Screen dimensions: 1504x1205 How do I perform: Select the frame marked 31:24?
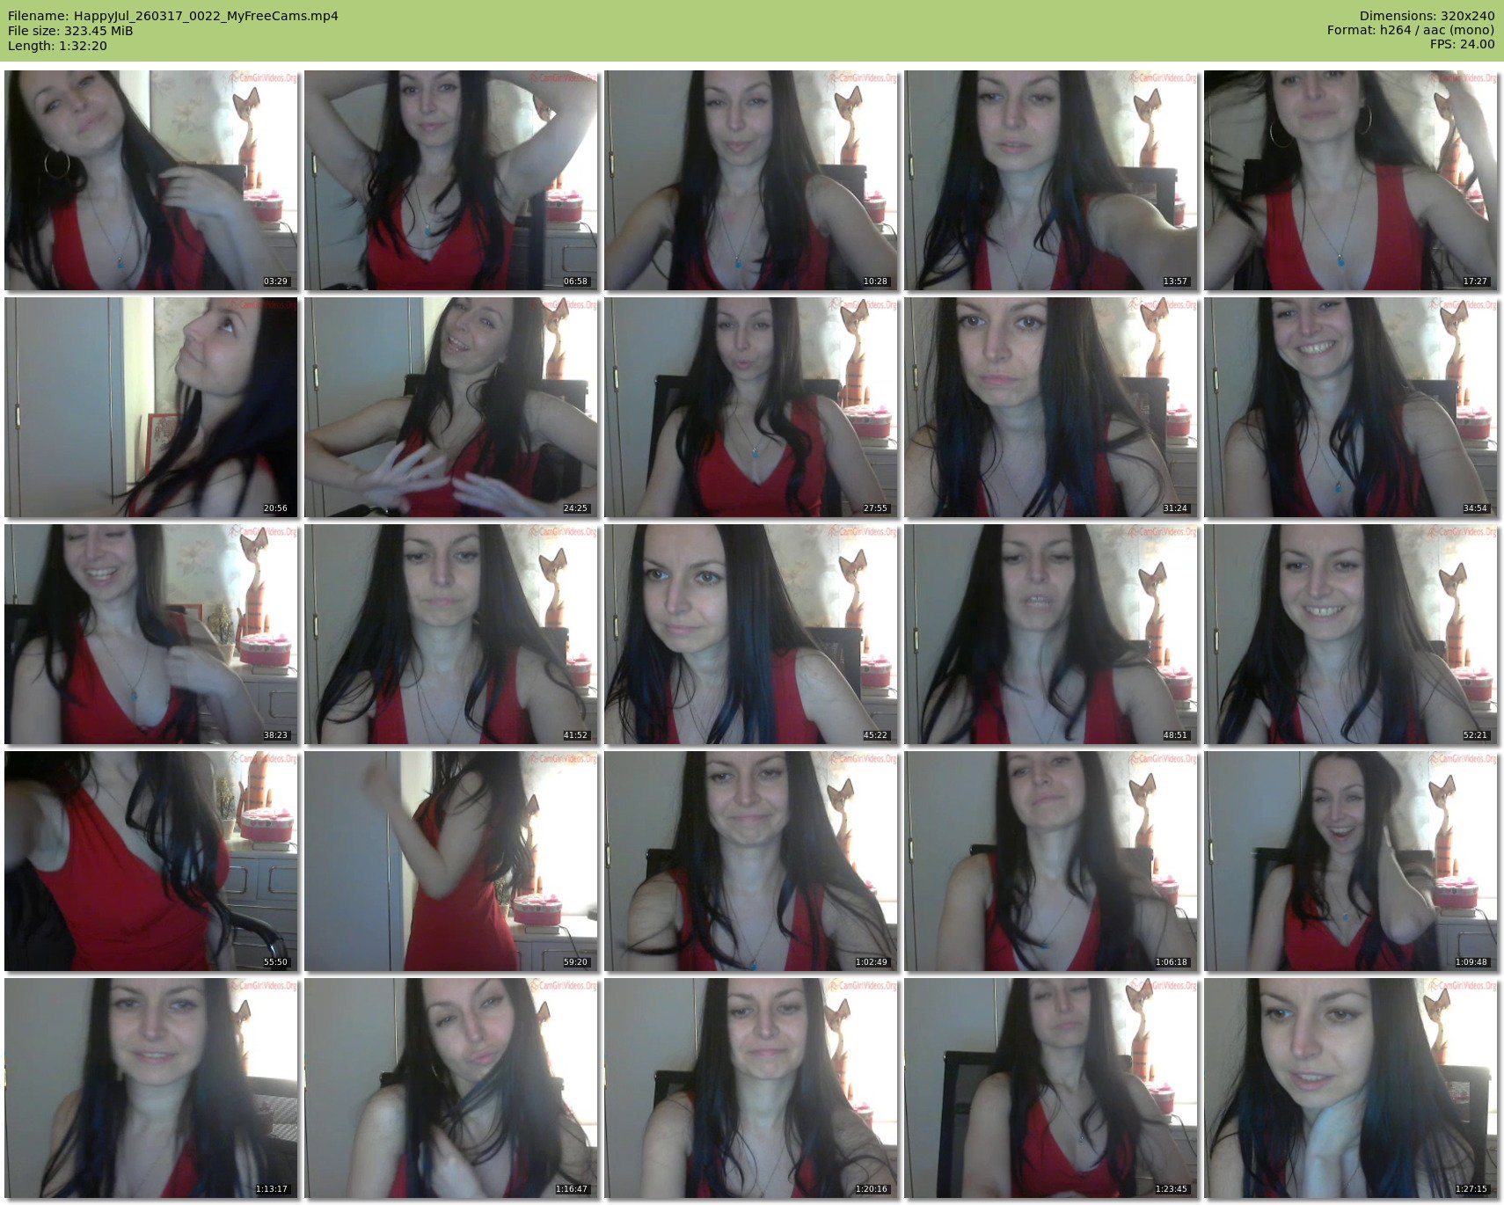click(1051, 407)
